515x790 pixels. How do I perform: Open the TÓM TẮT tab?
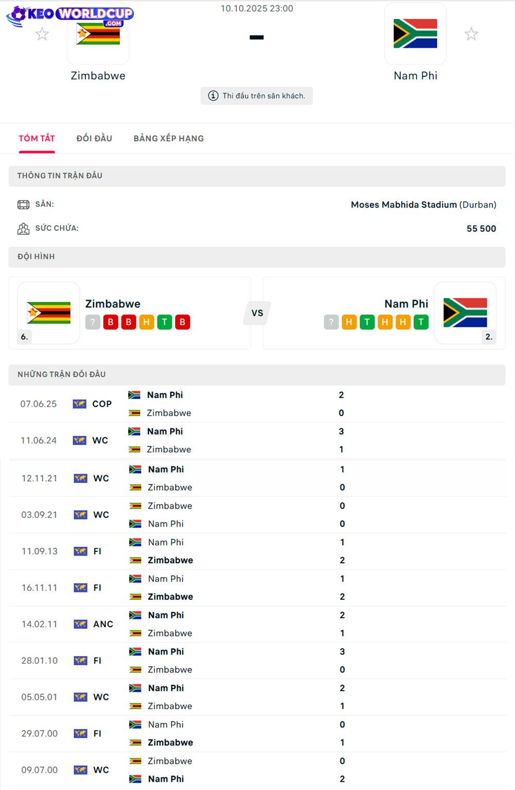click(37, 138)
